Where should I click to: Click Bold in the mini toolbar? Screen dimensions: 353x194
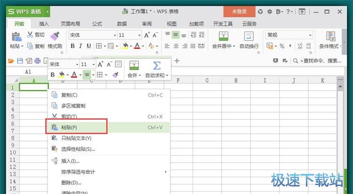[x=53, y=75]
